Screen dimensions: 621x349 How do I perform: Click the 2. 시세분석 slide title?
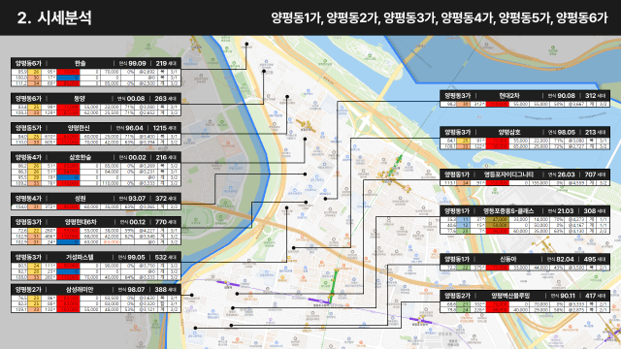tap(54, 17)
